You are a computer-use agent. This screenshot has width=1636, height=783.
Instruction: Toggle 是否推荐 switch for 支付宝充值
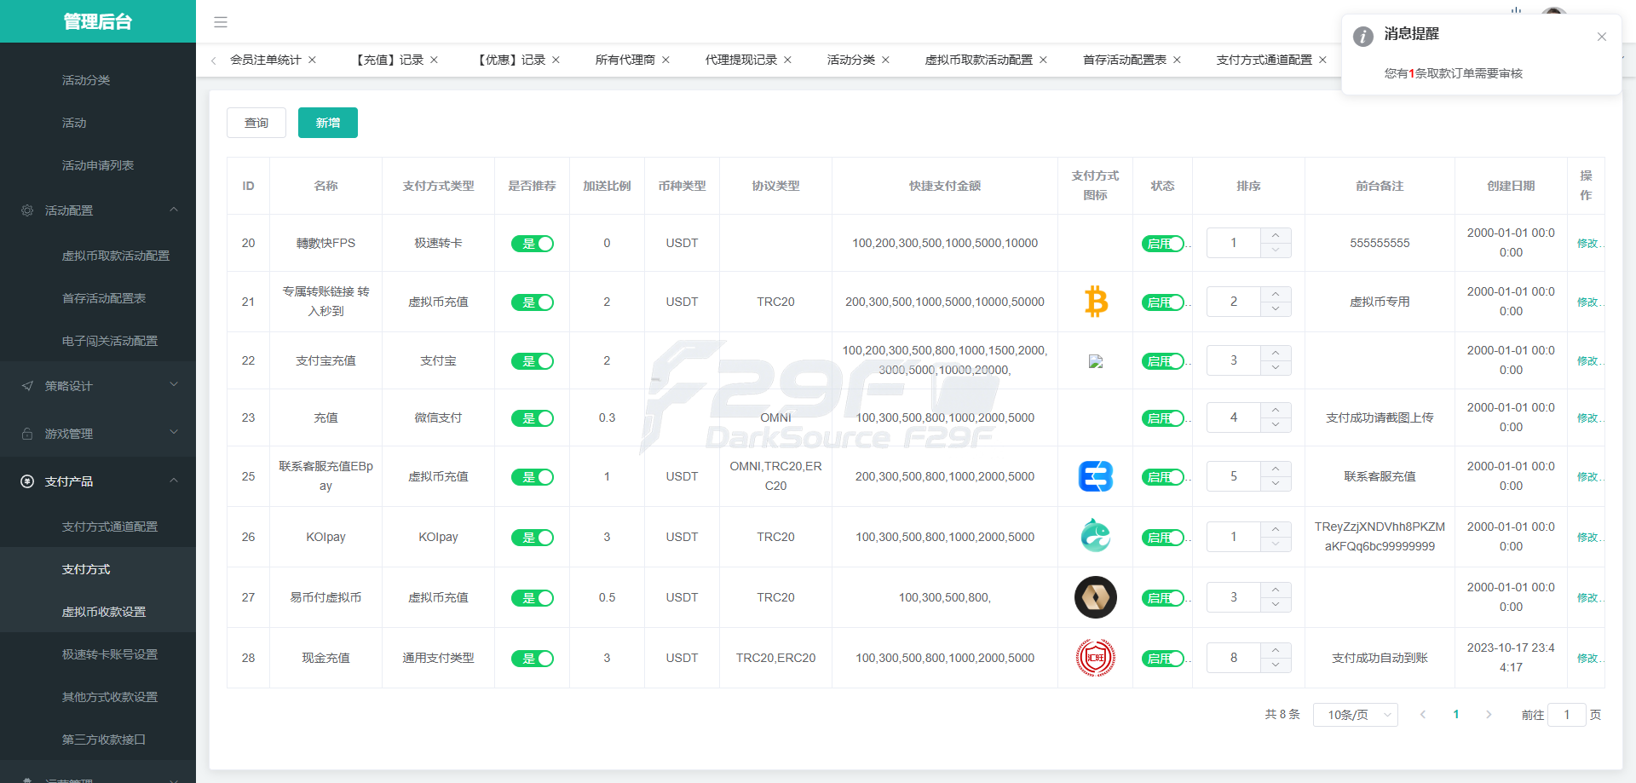coord(533,361)
